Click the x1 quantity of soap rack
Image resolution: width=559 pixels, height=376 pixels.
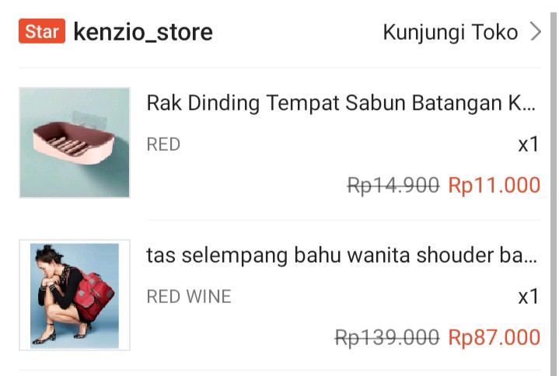tap(528, 144)
